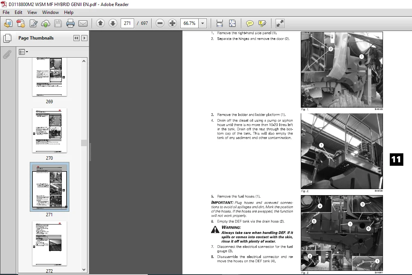Viewport: 412px width, 275px height.
Task: Click text 'Remove the fuel hoses (1).'
Action: point(239,197)
